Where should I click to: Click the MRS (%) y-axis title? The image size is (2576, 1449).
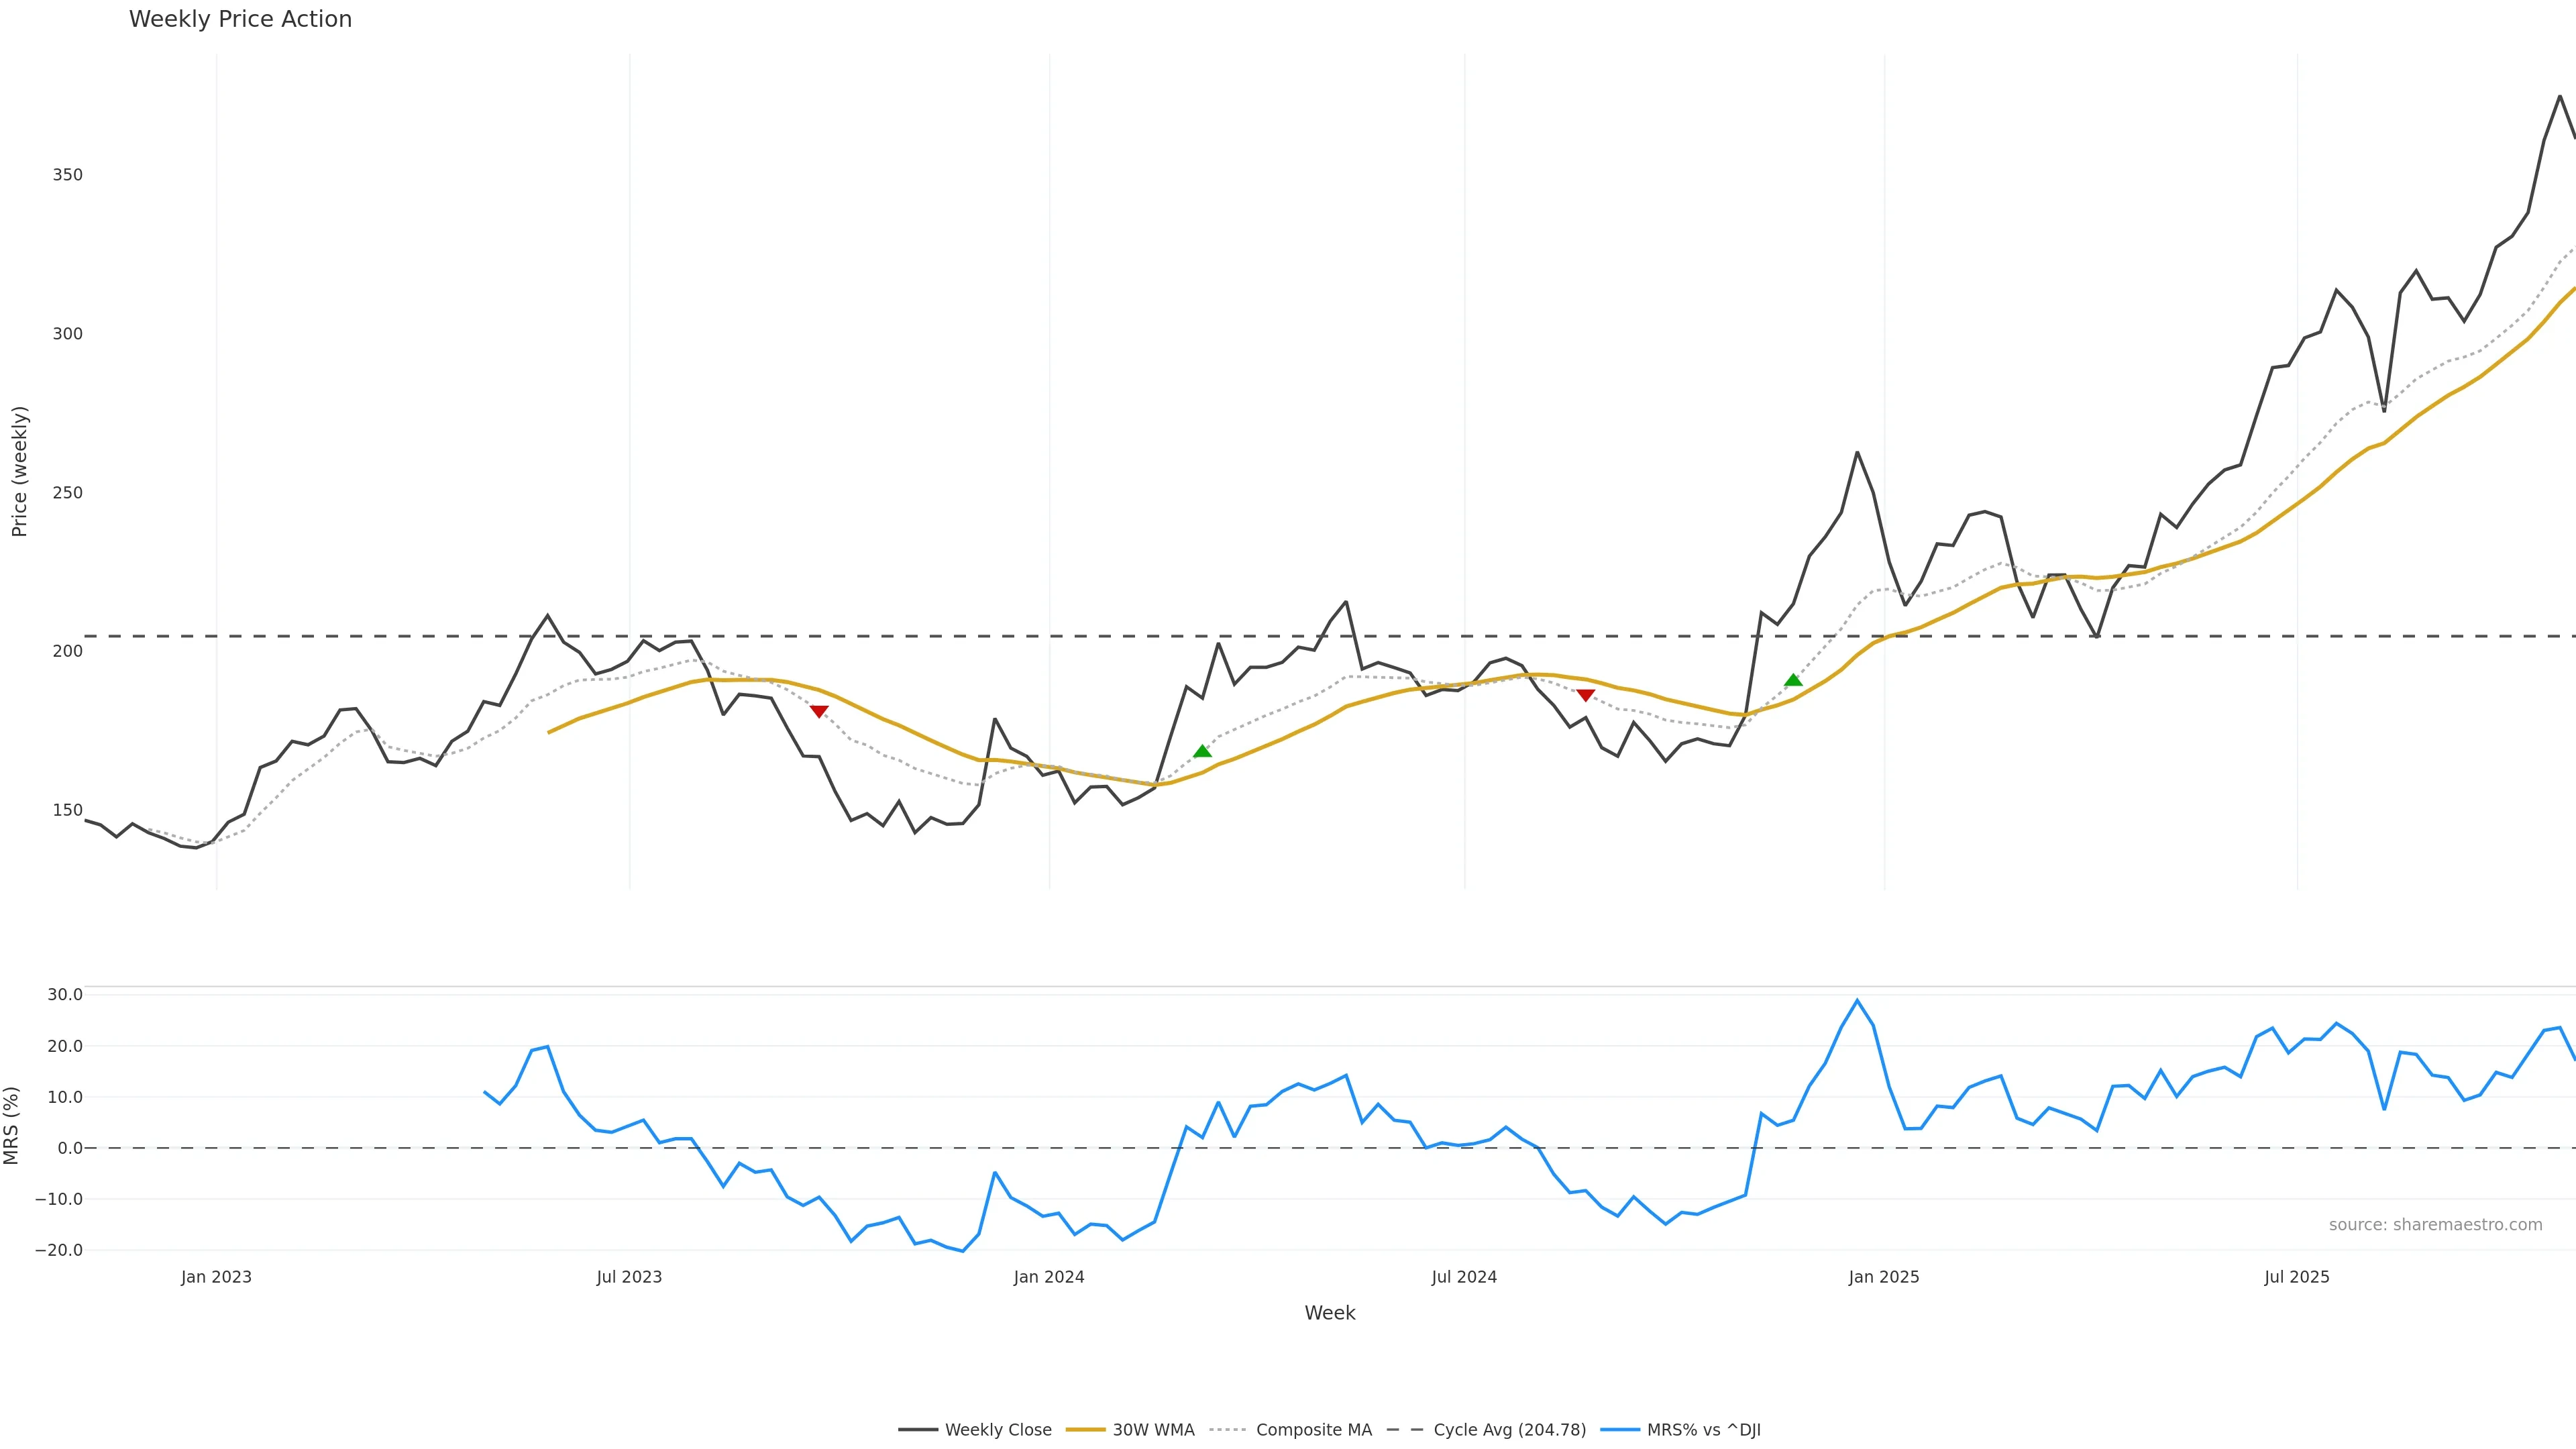pyautogui.click(x=12, y=1125)
